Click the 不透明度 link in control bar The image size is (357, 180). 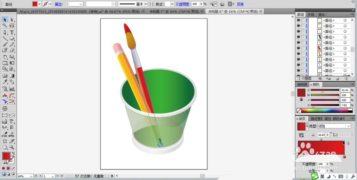click(182, 4)
